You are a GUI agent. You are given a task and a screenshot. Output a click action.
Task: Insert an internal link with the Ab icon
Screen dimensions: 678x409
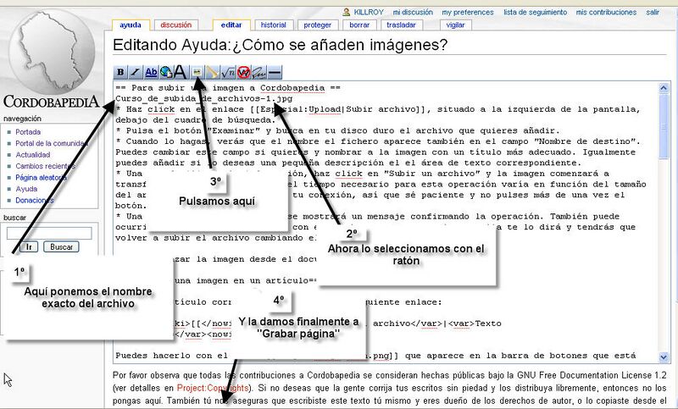tap(151, 72)
